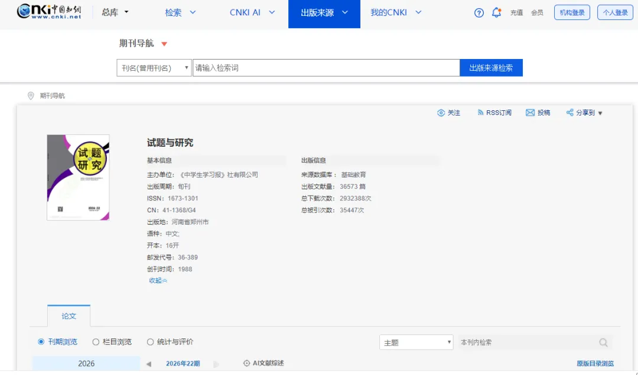Open the 刊名(曾用刊名) search field dropdown
The height and width of the screenshot is (375, 638).
point(154,68)
